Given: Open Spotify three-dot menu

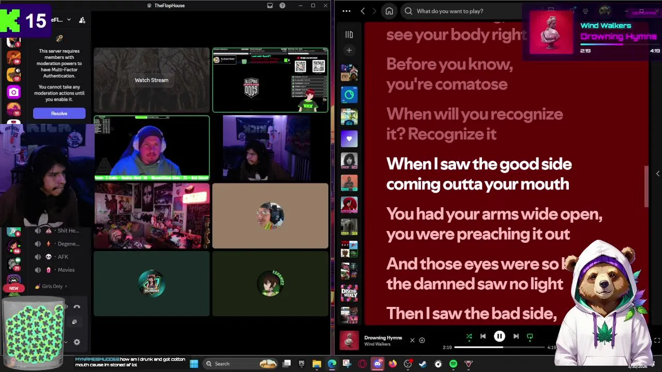Looking at the screenshot, I should click(x=347, y=11).
